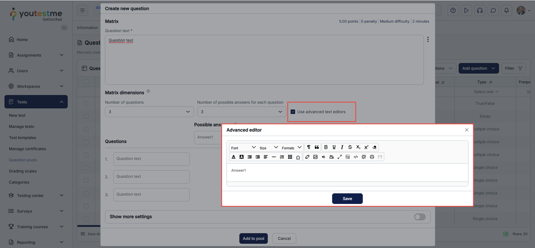Apply underline formatting in the editor

[334, 147]
